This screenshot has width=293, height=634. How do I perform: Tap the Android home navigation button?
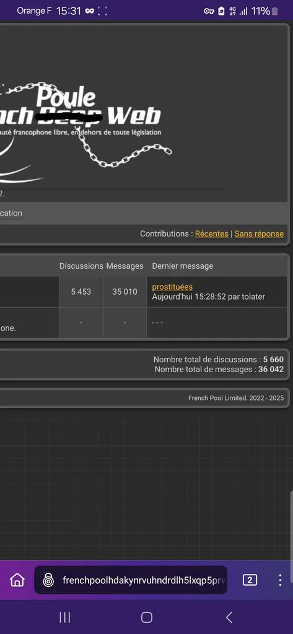(x=146, y=617)
